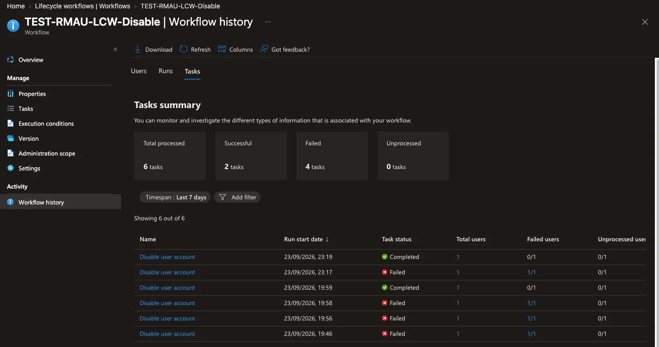
Task: Open the Timespan Last 7 days filter
Action: (x=175, y=197)
